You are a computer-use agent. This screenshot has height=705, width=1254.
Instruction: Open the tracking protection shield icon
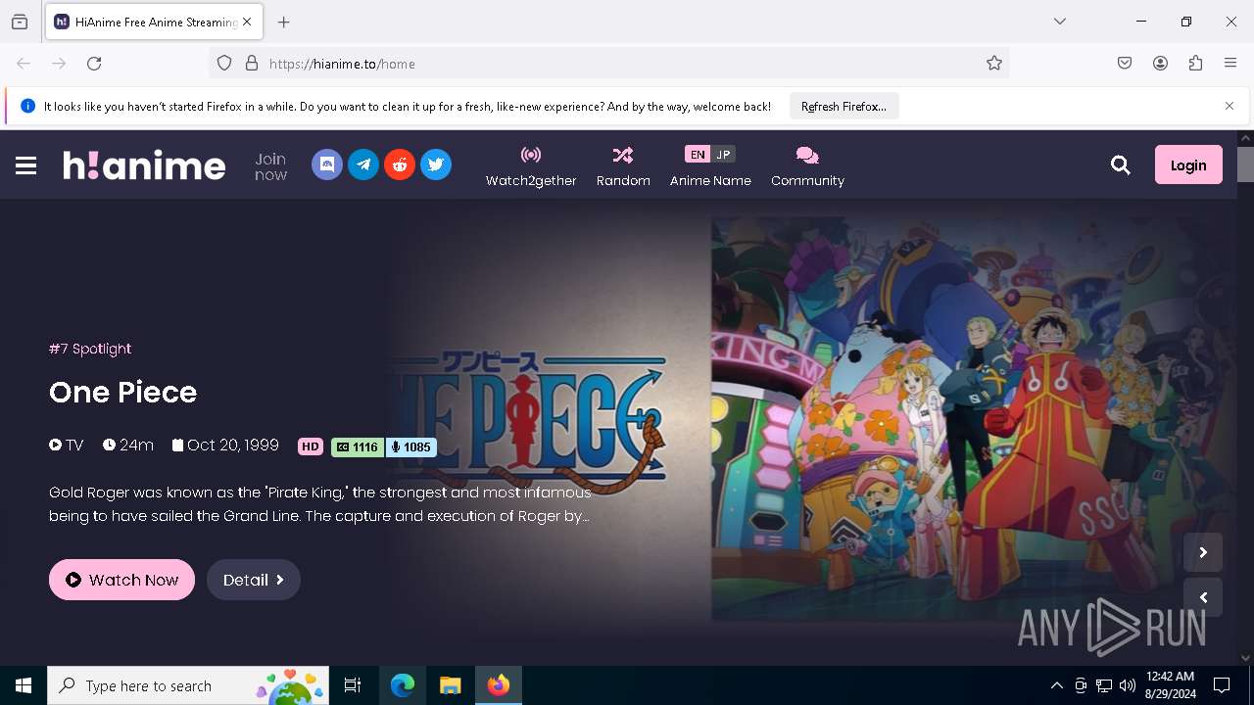click(x=224, y=64)
